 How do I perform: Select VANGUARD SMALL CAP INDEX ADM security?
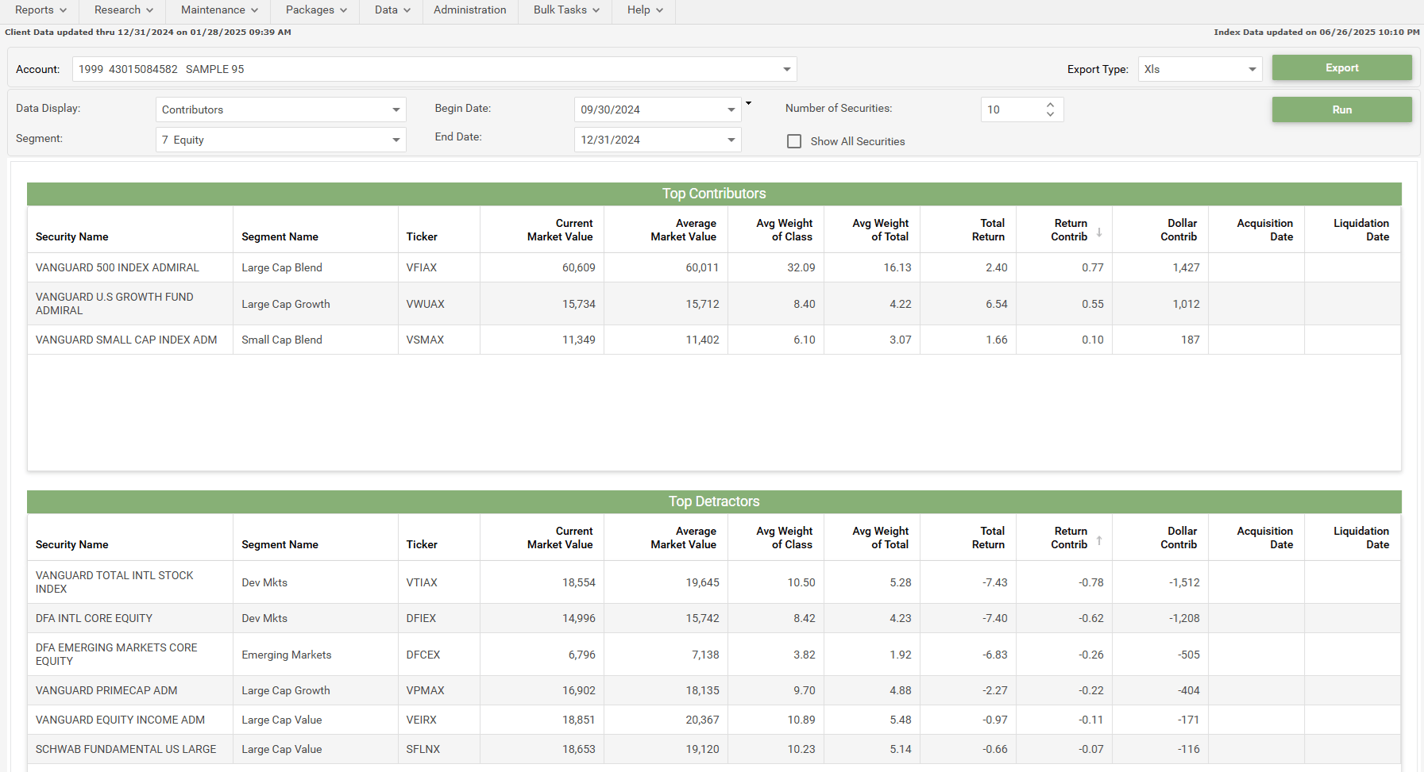[126, 340]
